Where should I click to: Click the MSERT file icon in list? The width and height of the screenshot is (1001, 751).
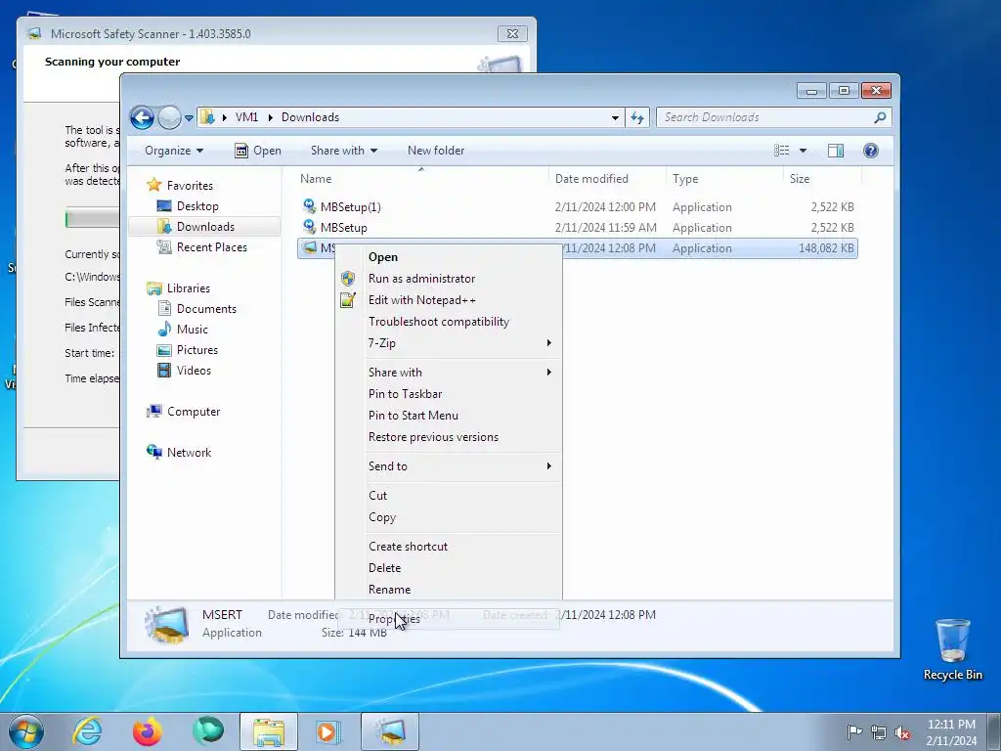310,247
